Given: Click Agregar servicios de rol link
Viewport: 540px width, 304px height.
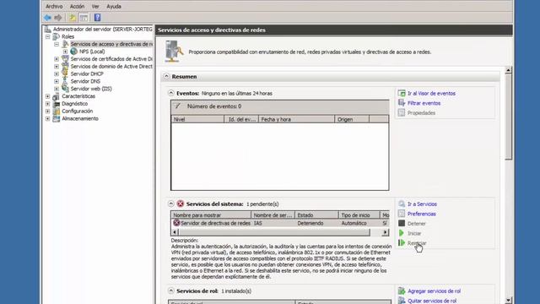Looking at the screenshot, I should click(434, 291).
